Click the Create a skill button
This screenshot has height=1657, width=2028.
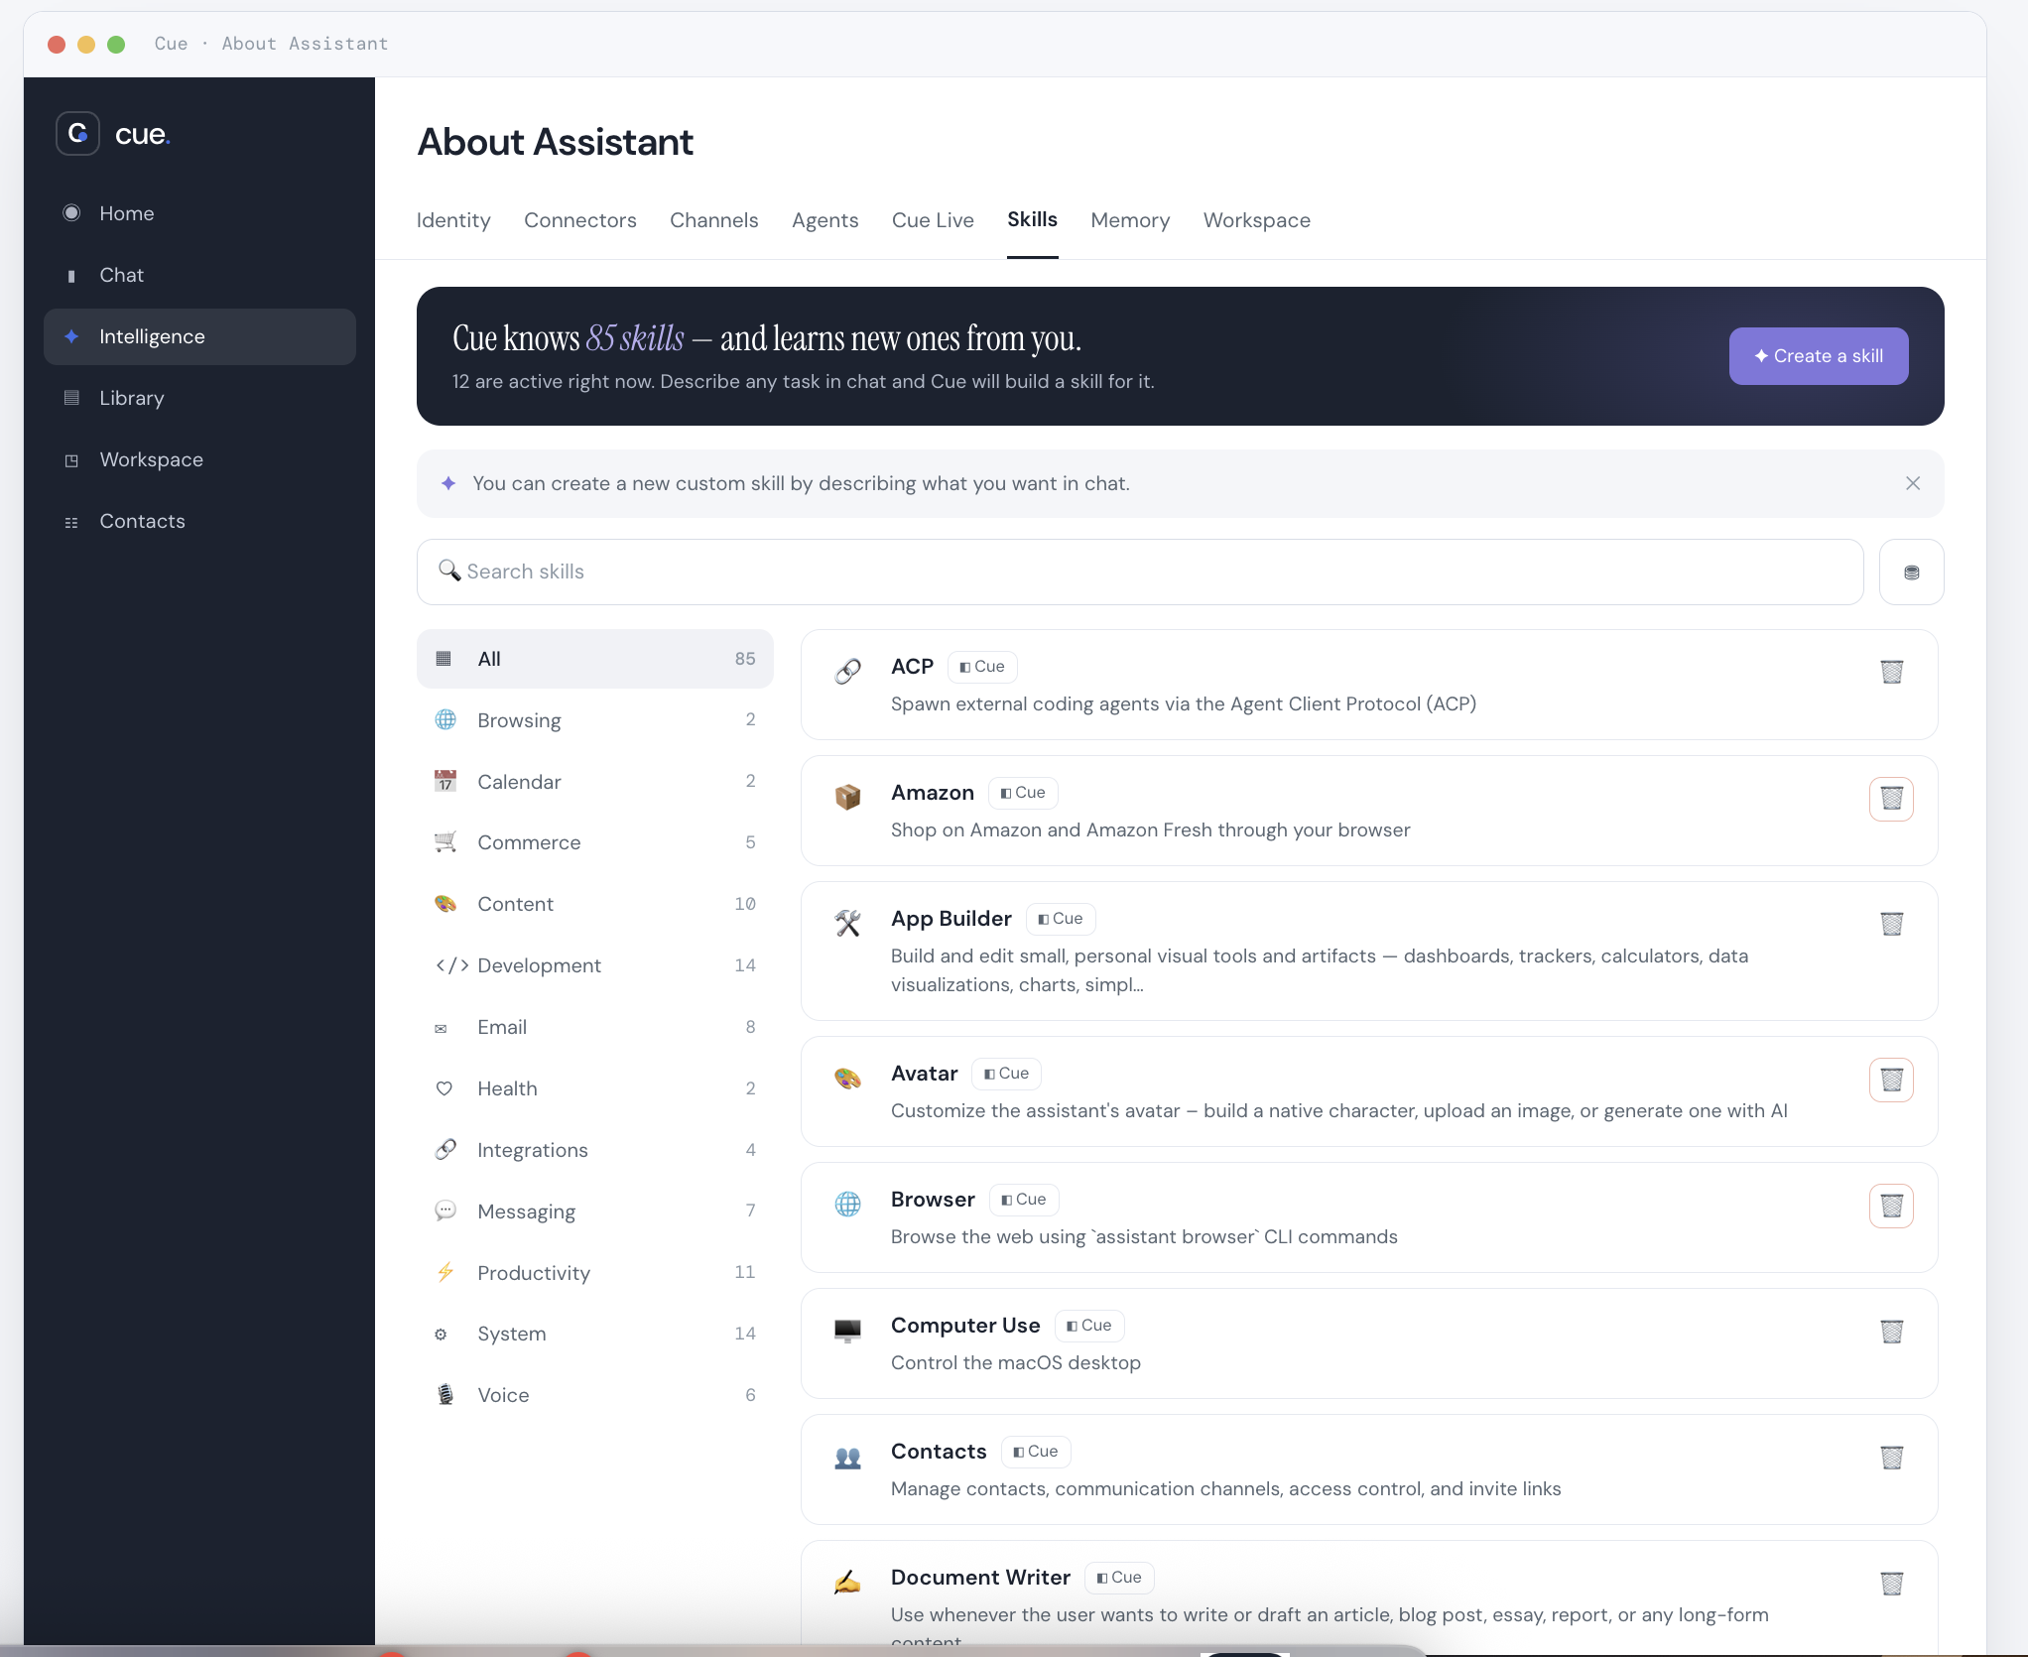pyautogui.click(x=1818, y=356)
